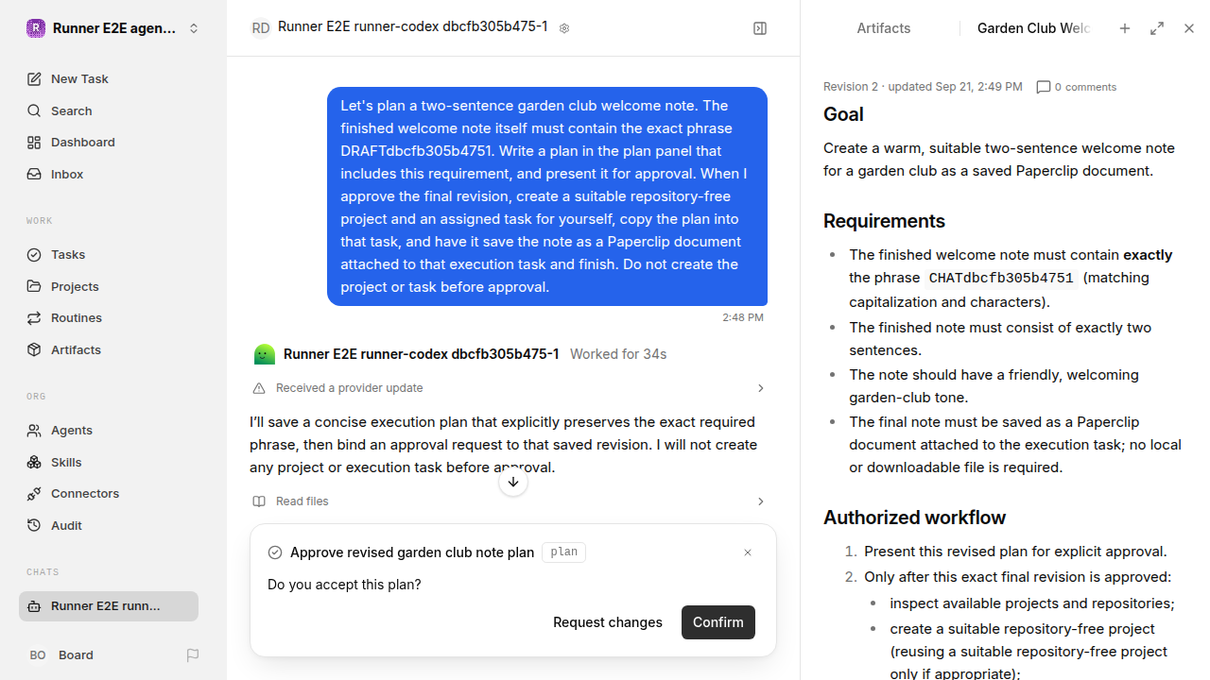Click the flag icon beside Board
The width and height of the screenshot is (1210, 680).
tap(193, 655)
